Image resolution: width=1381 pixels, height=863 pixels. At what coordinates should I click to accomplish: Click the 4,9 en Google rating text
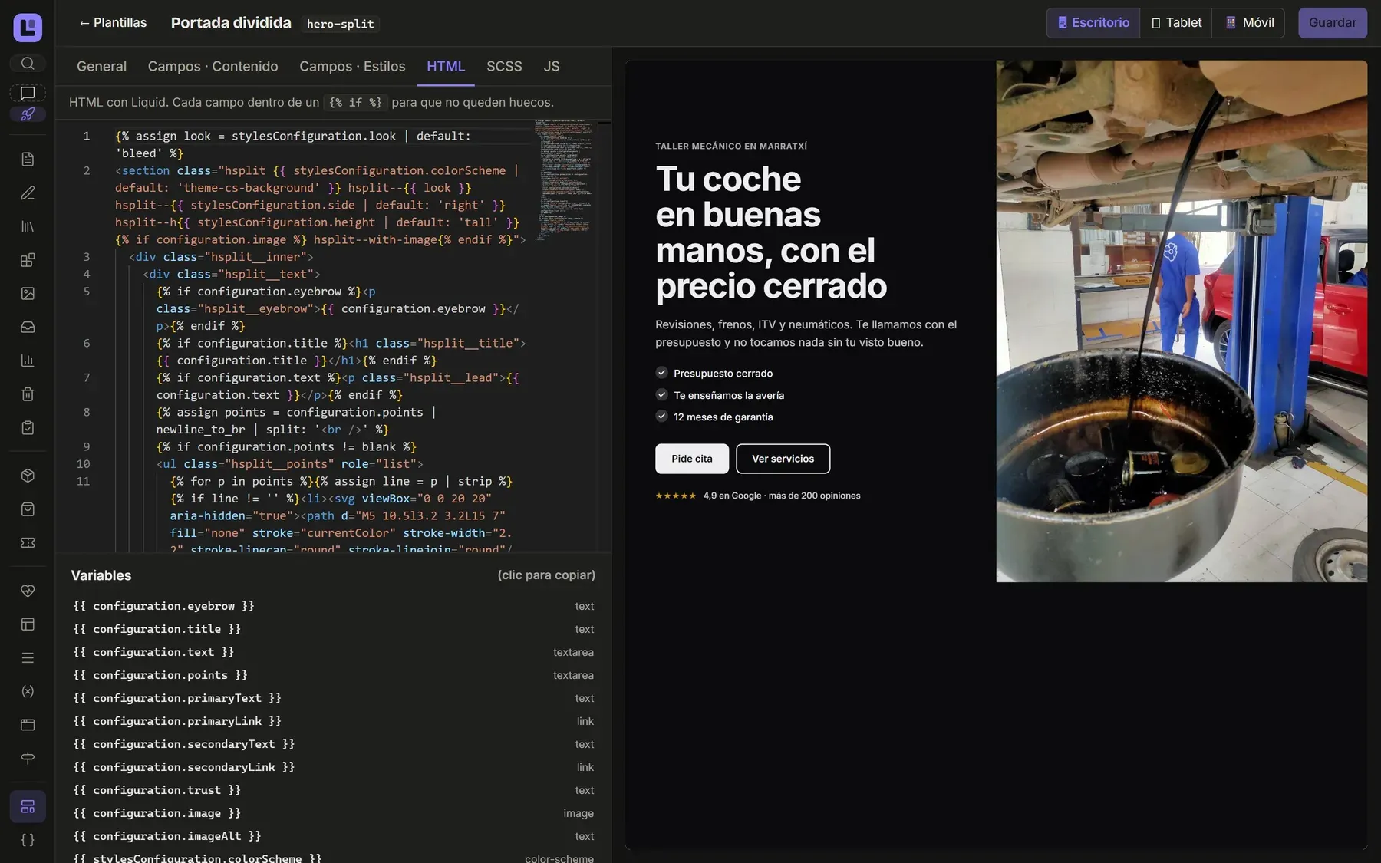pyautogui.click(x=782, y=496)
